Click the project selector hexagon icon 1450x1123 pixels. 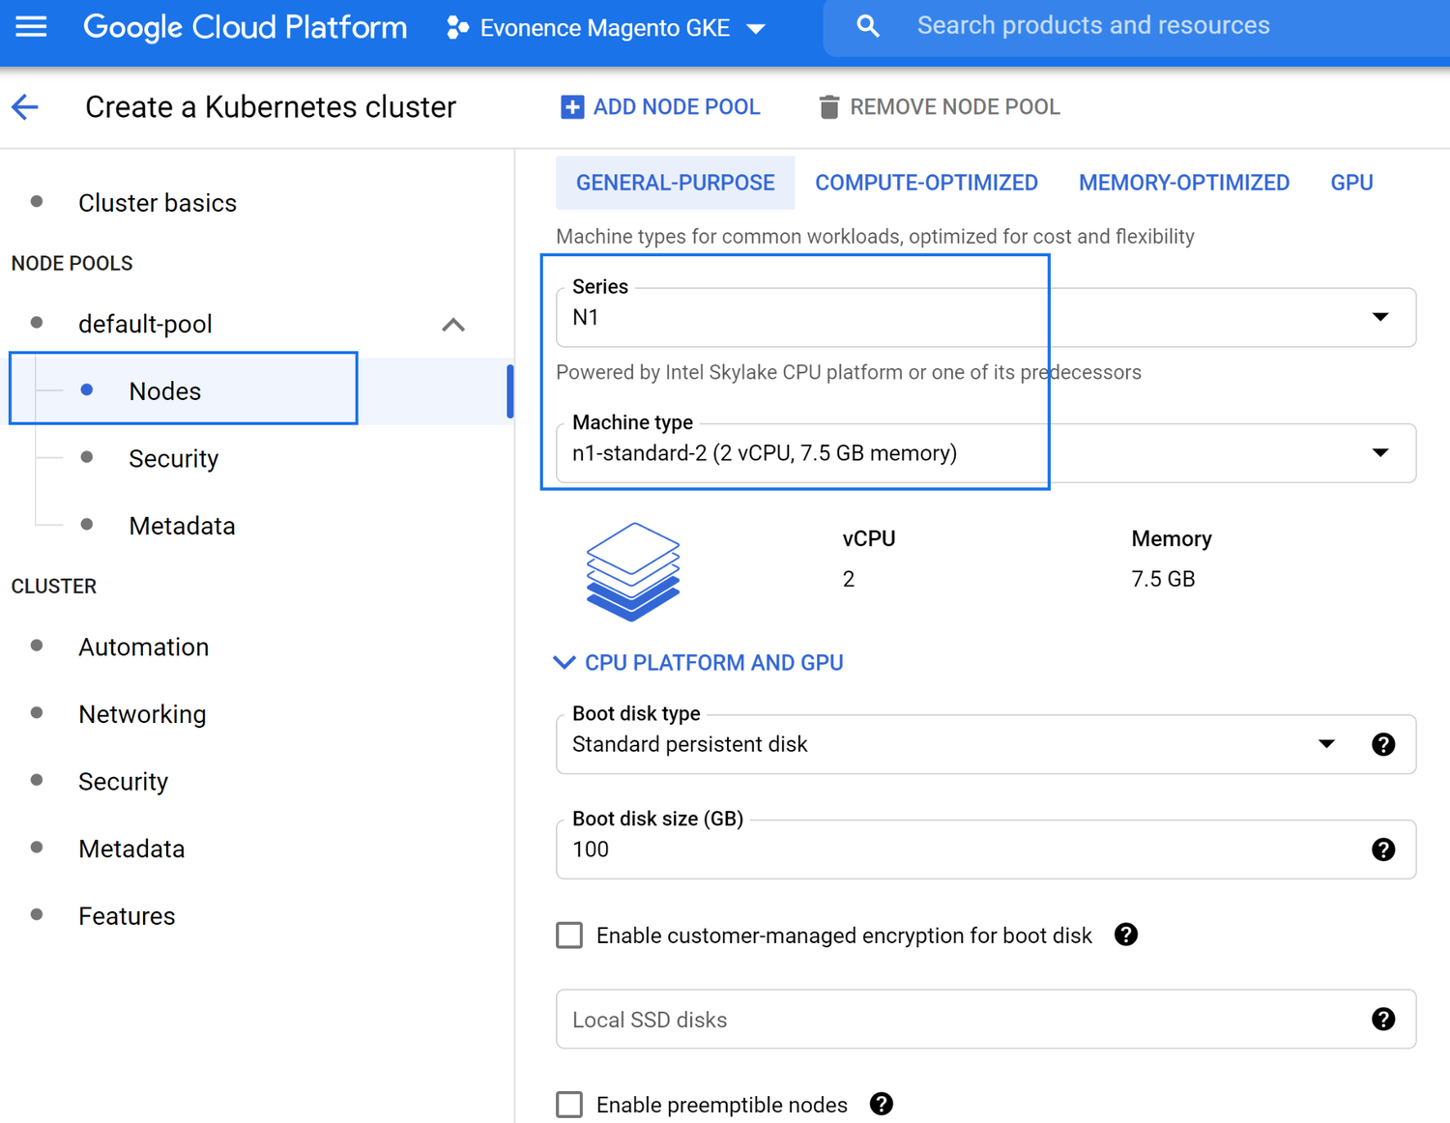click(x=457, y=28)
